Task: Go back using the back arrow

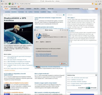Action: tap(2, 4)
